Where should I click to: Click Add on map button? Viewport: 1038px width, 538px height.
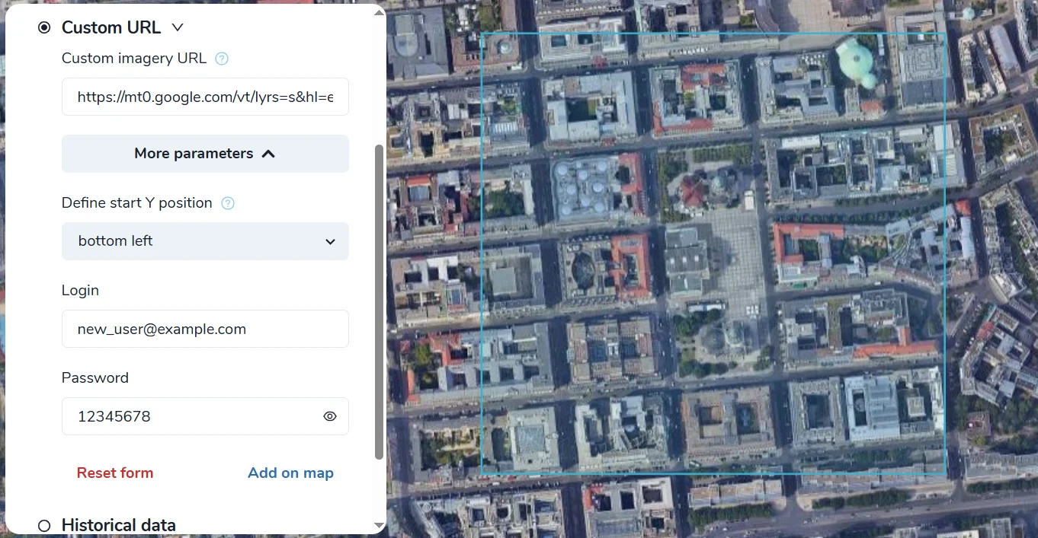click(290, 473)
